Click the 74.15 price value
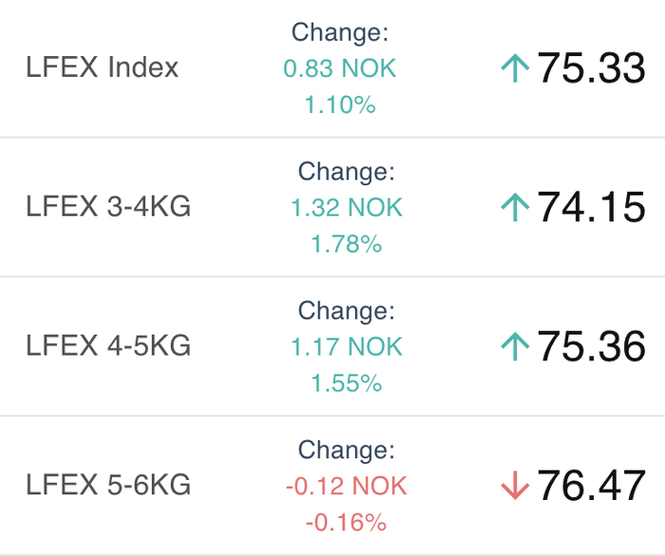This screenshot has width=665, height=556. tap(591, 207)
